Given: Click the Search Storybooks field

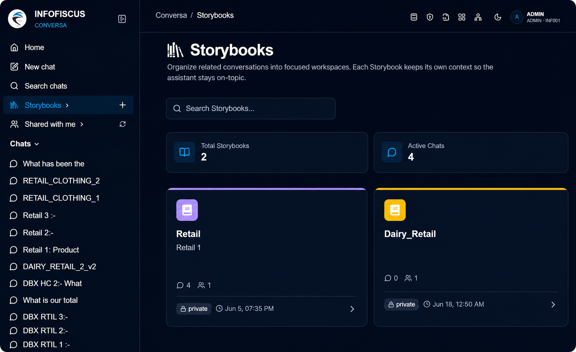Looking at the screenshot, I should (251, 108).
